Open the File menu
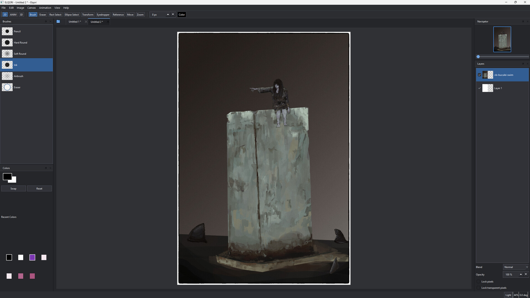Viewport: 530px width, 298px height. [4, 8]
